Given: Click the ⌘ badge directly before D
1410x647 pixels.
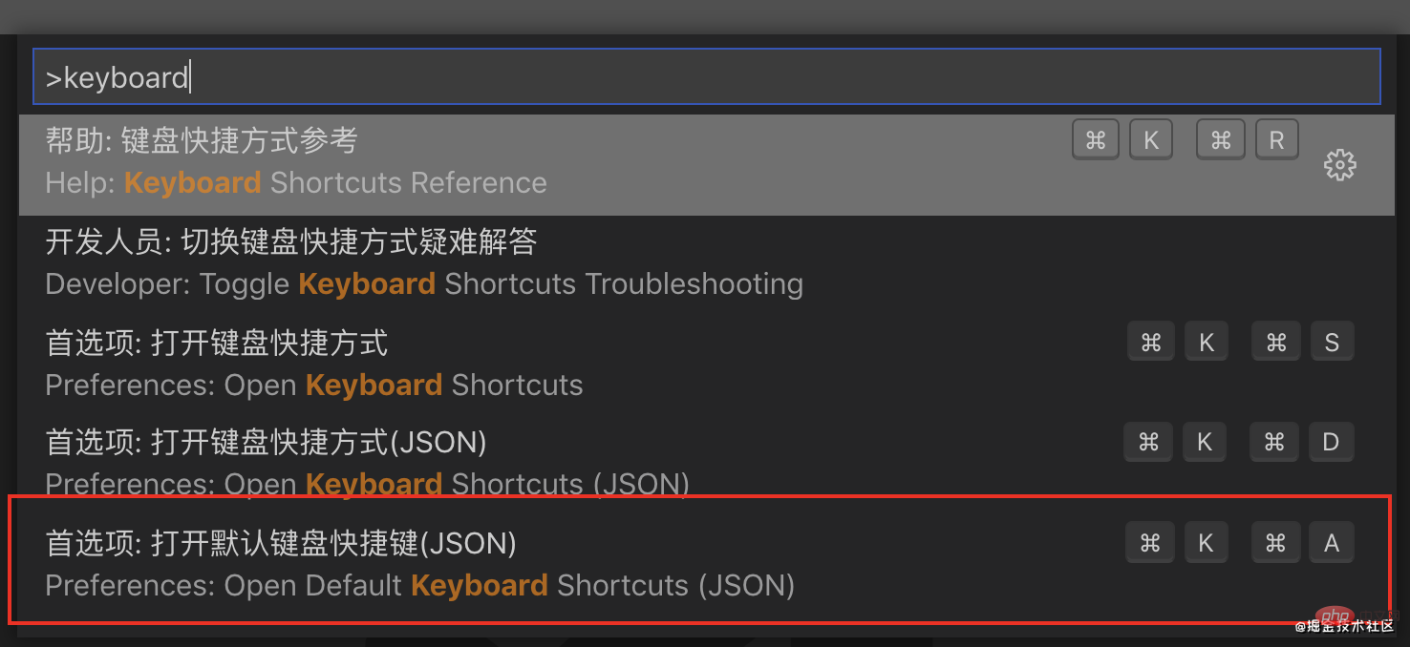Looking at the screenshot, I should click(x=1274, y=442).
